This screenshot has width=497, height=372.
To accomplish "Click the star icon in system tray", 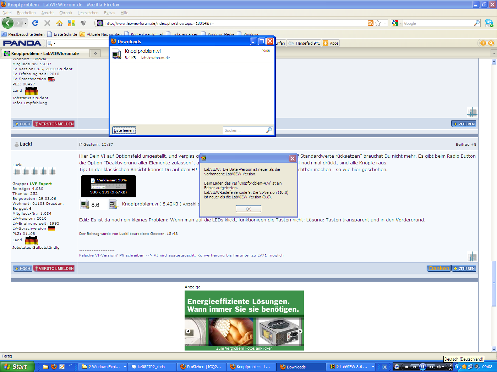I will click(x=464, y=367).
